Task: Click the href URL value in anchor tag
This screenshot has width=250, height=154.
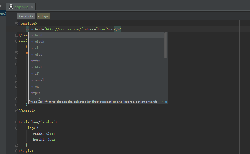Action: [64, 29]
